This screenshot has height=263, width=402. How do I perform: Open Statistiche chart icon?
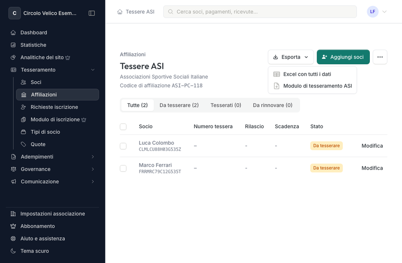click(13, 45)
